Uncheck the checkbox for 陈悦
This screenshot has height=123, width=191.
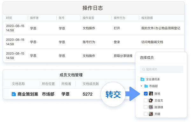(x=146, y=94)
